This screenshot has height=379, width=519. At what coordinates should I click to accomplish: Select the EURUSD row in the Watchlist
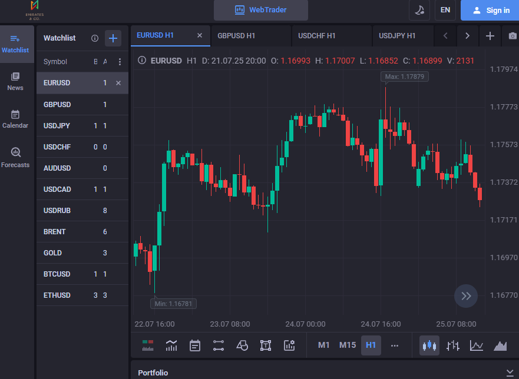click(82, 83)
